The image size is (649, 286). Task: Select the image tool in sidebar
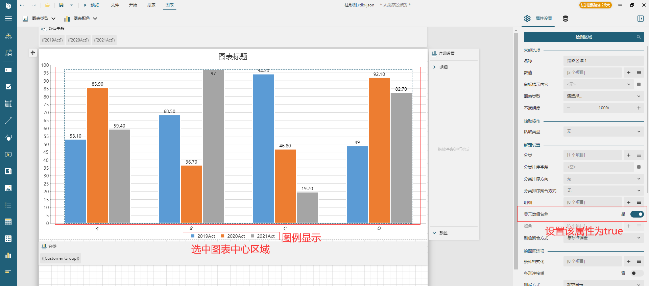[x=8, y=188]
